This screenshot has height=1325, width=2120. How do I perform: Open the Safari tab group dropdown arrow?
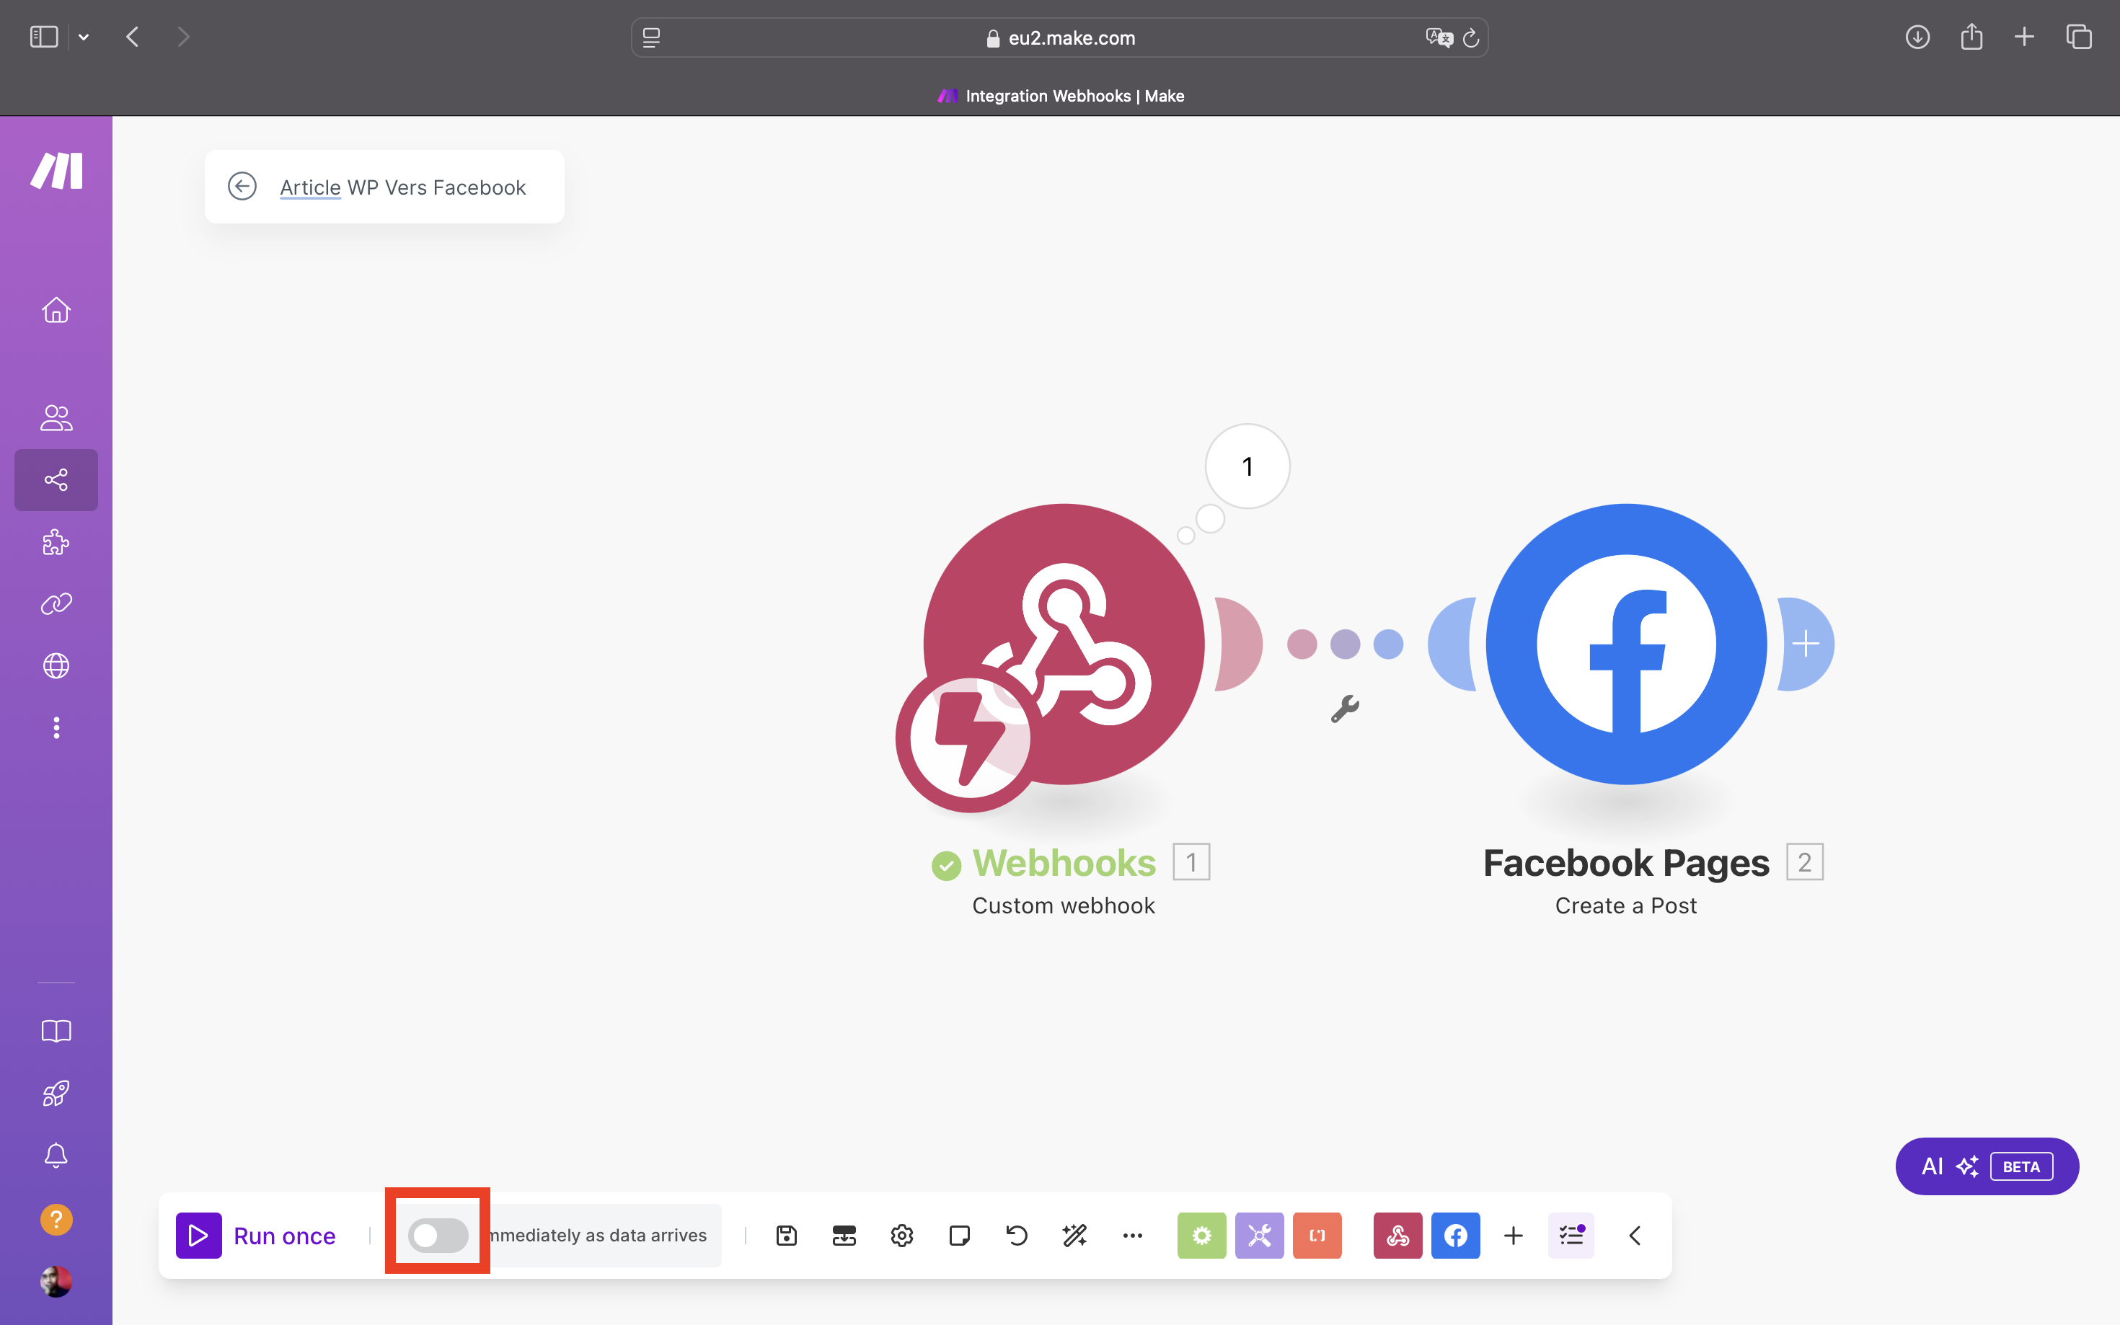pos(83,37)
